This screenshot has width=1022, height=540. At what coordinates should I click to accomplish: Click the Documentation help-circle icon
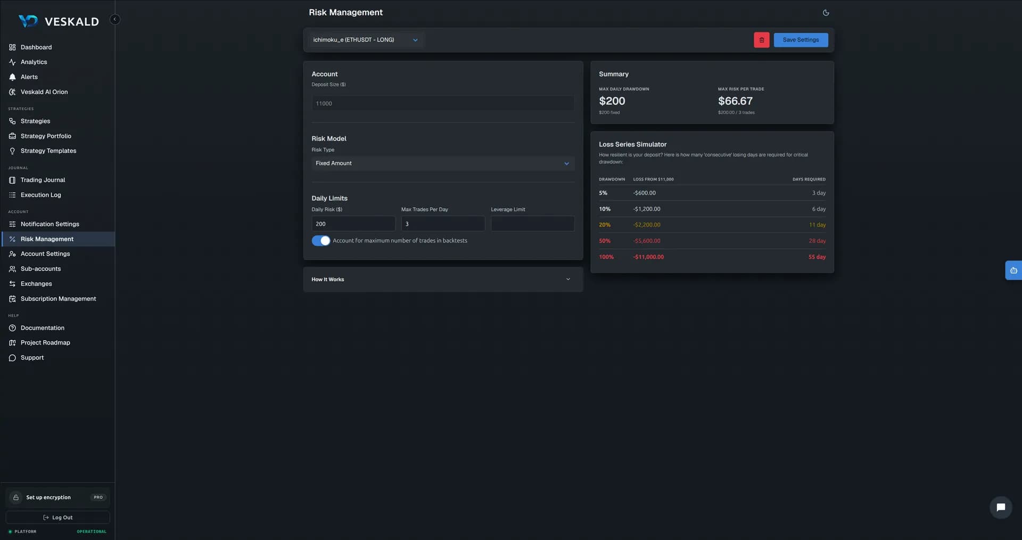tap(12, 328)
